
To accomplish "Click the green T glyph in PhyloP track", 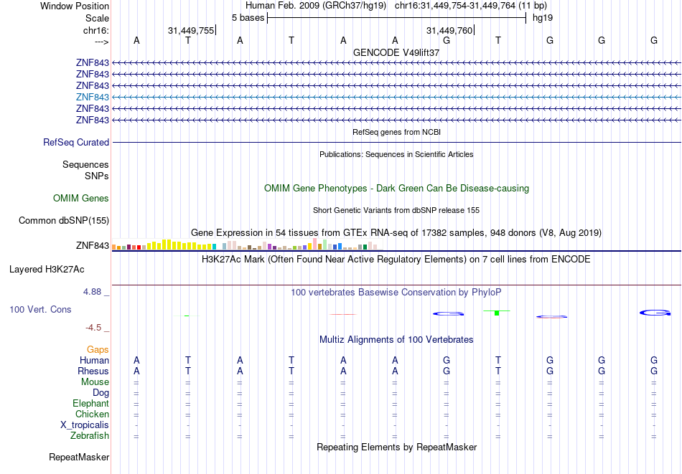I will pos(497,313).
